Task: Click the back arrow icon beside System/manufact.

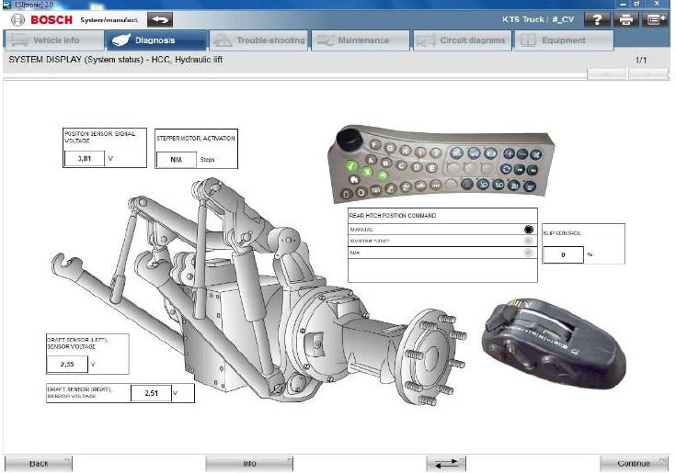Action: [160, 20]
